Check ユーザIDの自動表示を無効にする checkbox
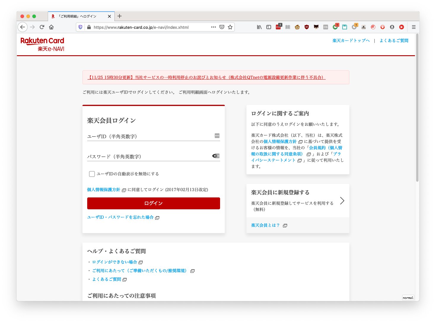 pyautogui.click(x=92, y=174)
